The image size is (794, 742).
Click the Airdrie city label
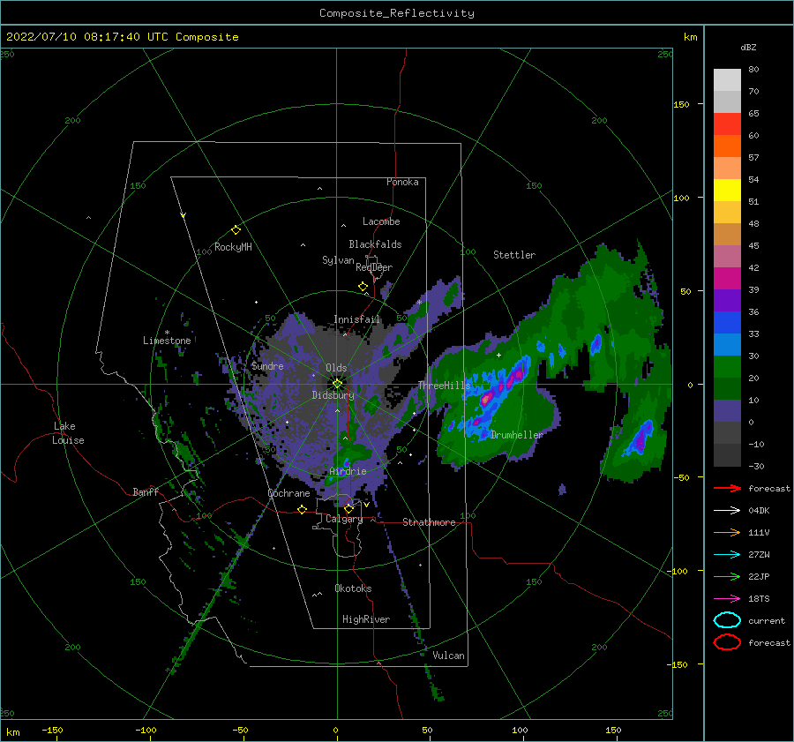(348, 471)
